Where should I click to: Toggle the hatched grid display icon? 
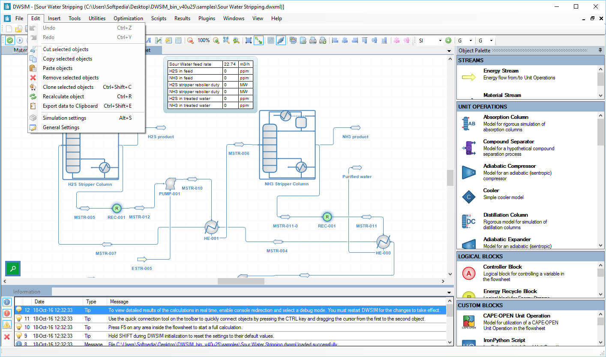coord(271,40)
